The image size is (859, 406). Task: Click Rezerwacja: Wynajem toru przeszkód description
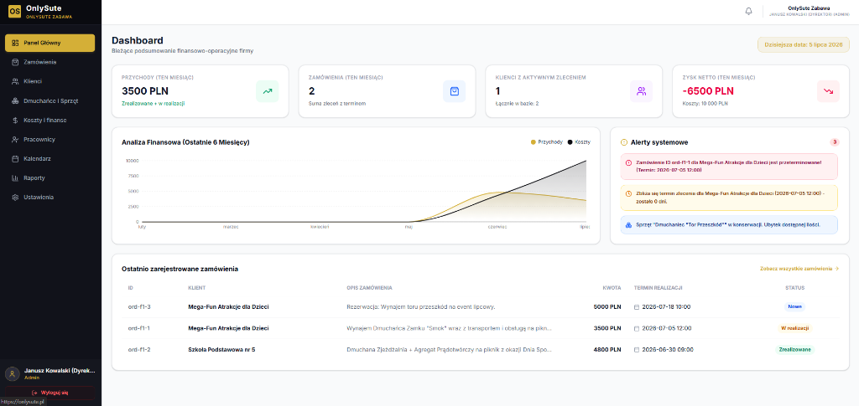tap(421, 307)
